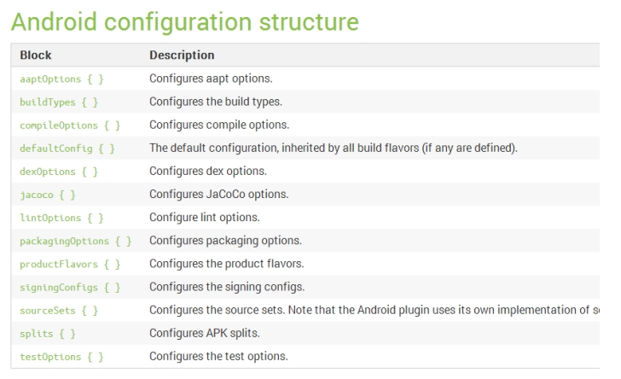The width and height of the screenshot is (621, 379).
Task: Open the productFlavors { } link
Action: point(68,264)
